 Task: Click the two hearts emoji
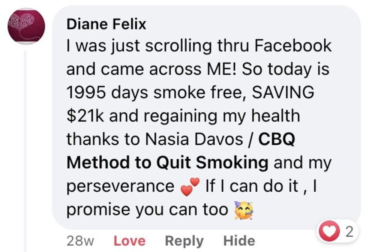click(190, 185)
